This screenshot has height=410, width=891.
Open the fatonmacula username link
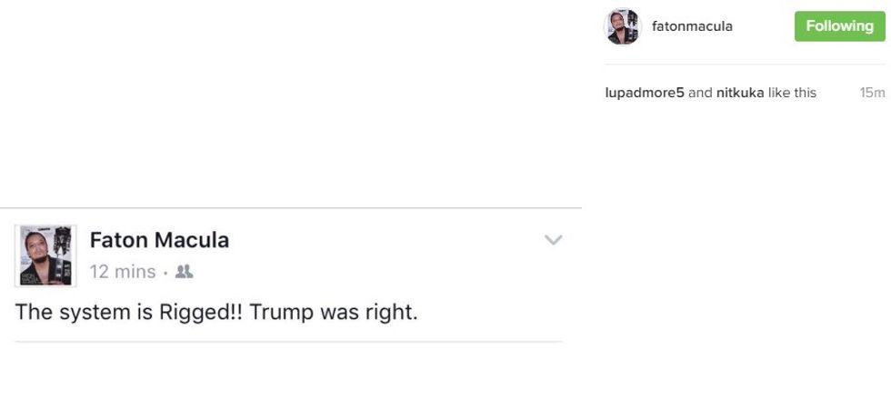692,26
